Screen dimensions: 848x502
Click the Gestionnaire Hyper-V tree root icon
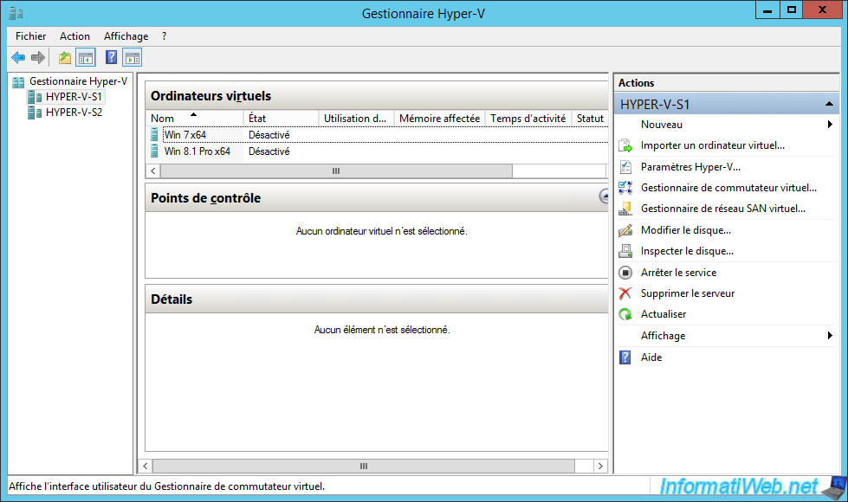[x=18, y=82]
